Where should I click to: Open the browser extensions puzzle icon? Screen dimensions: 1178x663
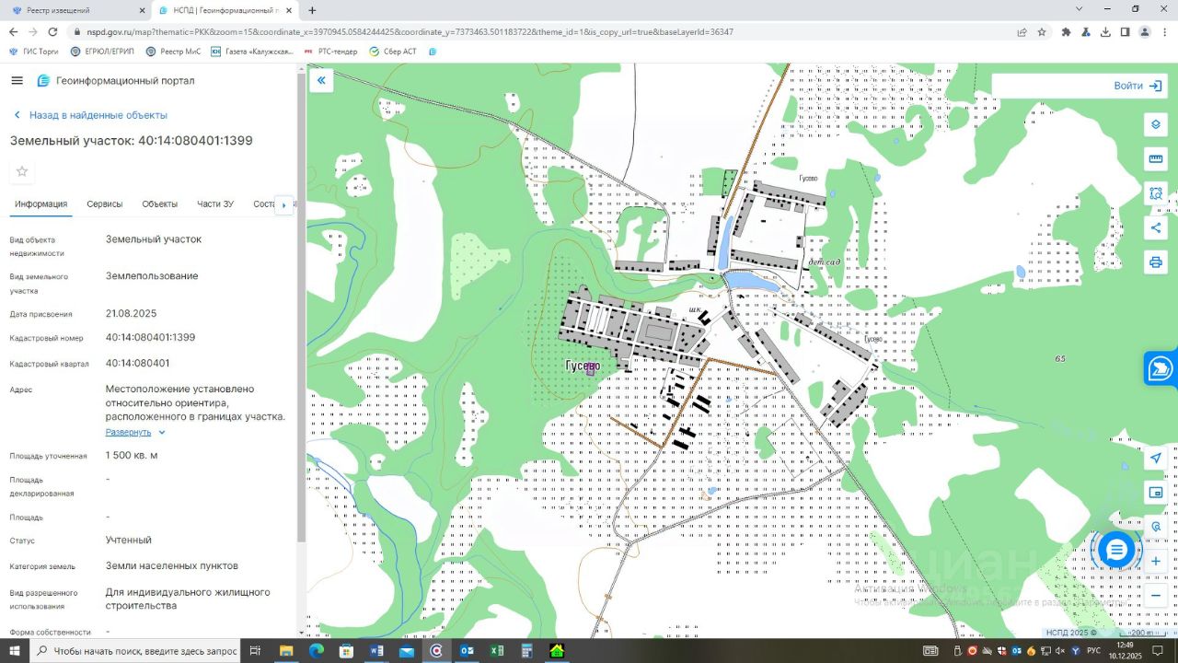click(1067, 31)
